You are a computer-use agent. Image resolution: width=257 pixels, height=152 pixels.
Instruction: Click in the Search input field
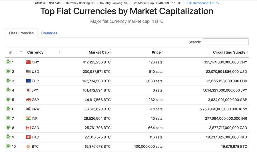pyautogui.click(x=226, y=42)
